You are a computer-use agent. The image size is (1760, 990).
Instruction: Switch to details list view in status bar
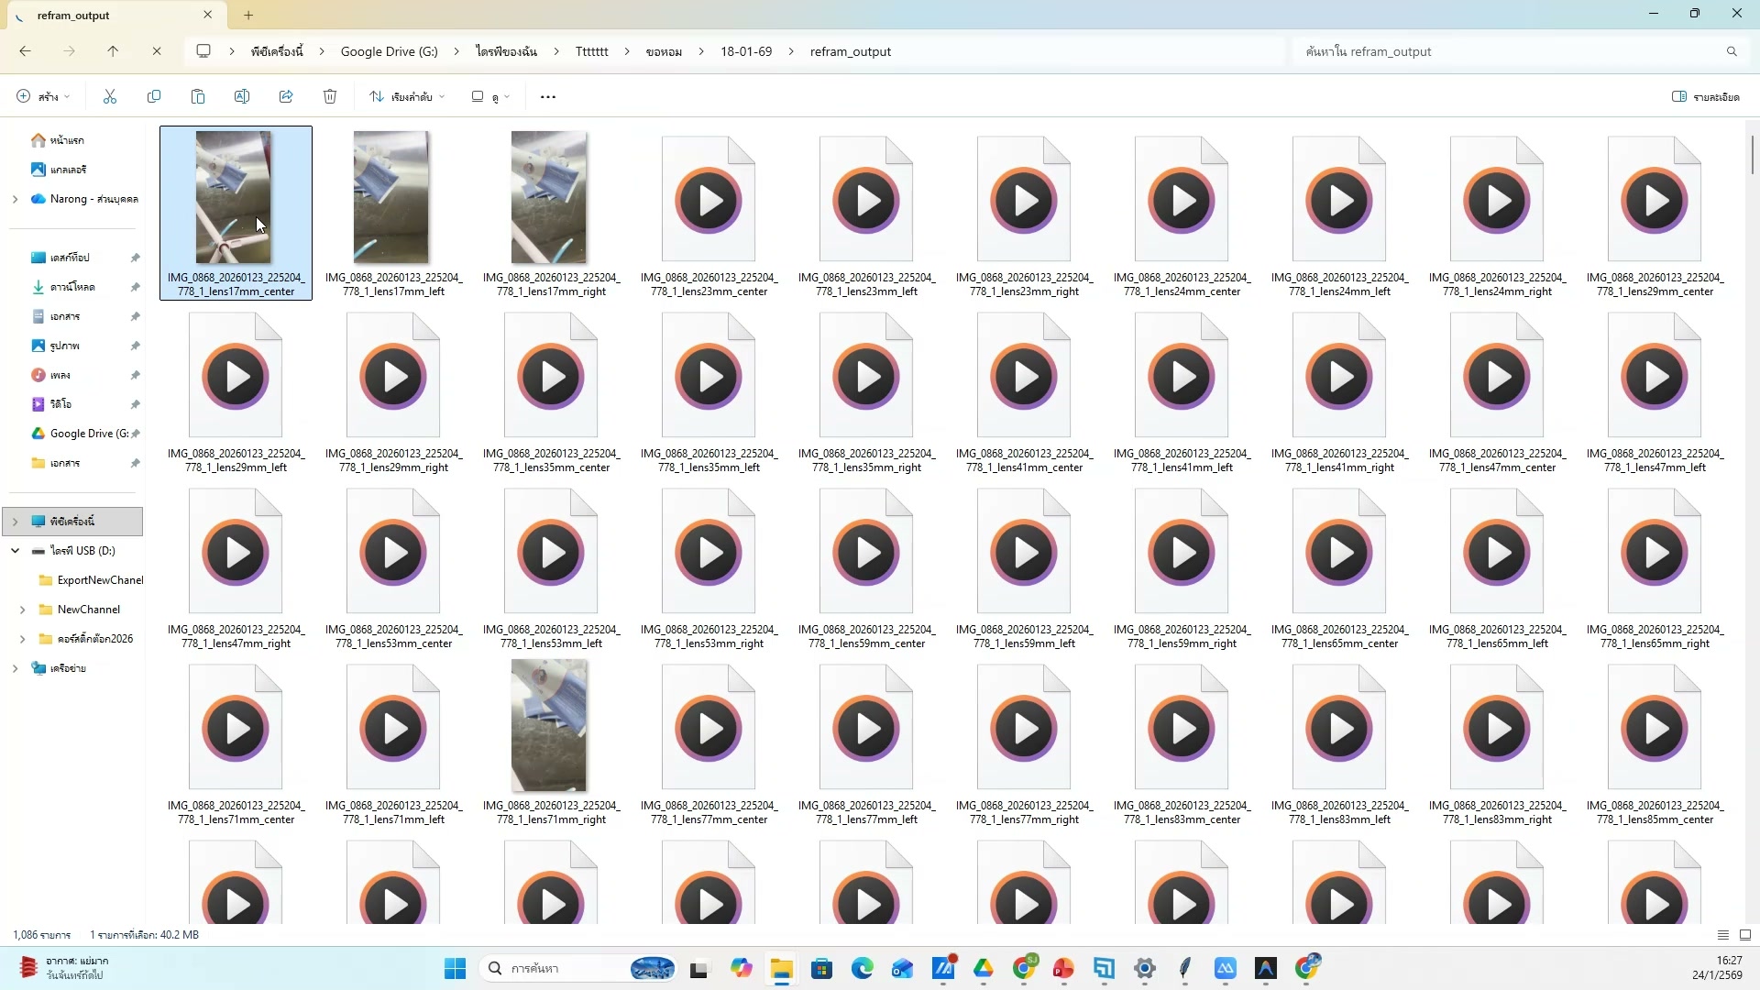(1723, 935)
